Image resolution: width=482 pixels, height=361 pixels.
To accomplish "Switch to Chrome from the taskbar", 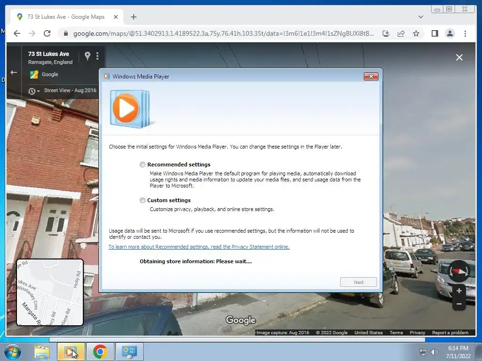I will point(100,352).
